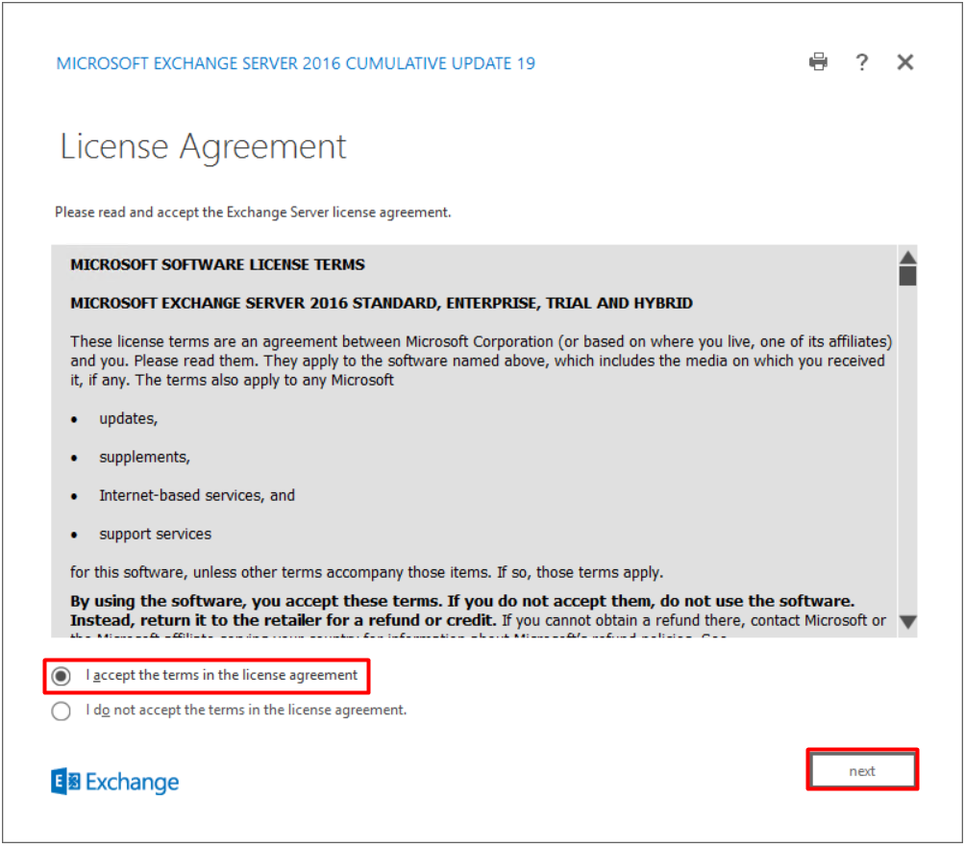Print the license agreement via printer icon
965x848 pixels.
coord(818,62)
